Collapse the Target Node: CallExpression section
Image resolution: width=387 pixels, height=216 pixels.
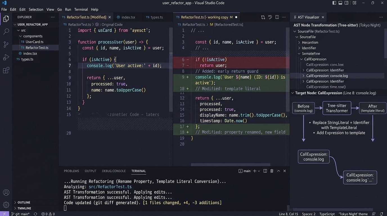292,93
